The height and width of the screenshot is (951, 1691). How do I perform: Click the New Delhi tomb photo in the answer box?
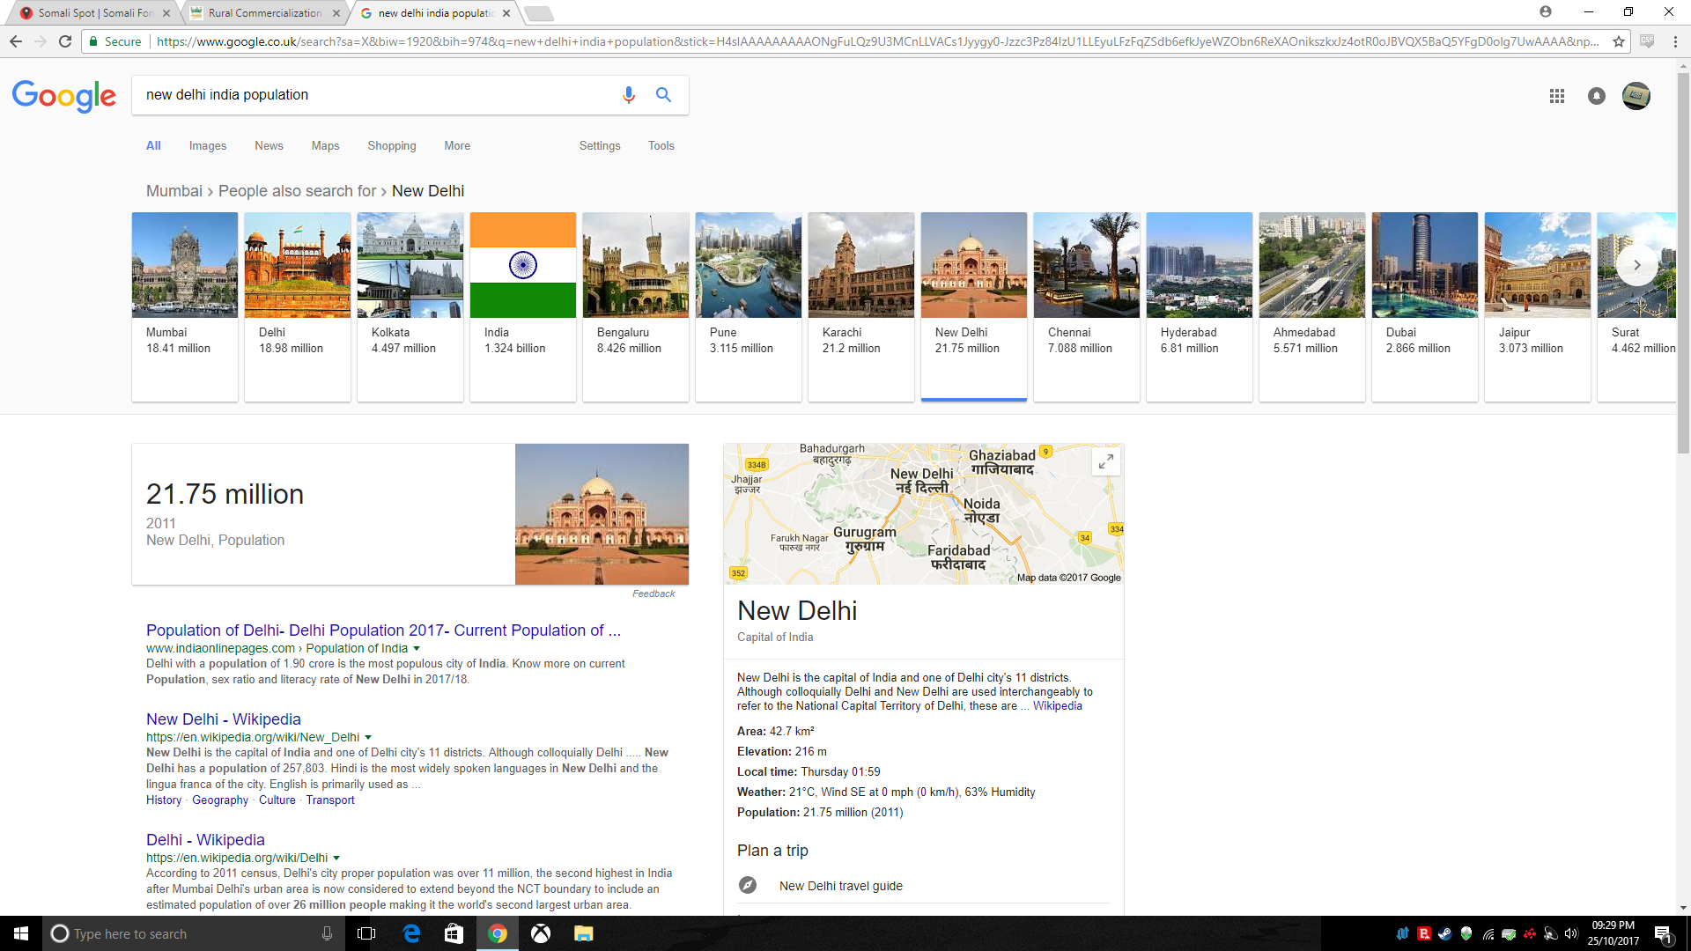pyautogui.click(x=602, y=514)
